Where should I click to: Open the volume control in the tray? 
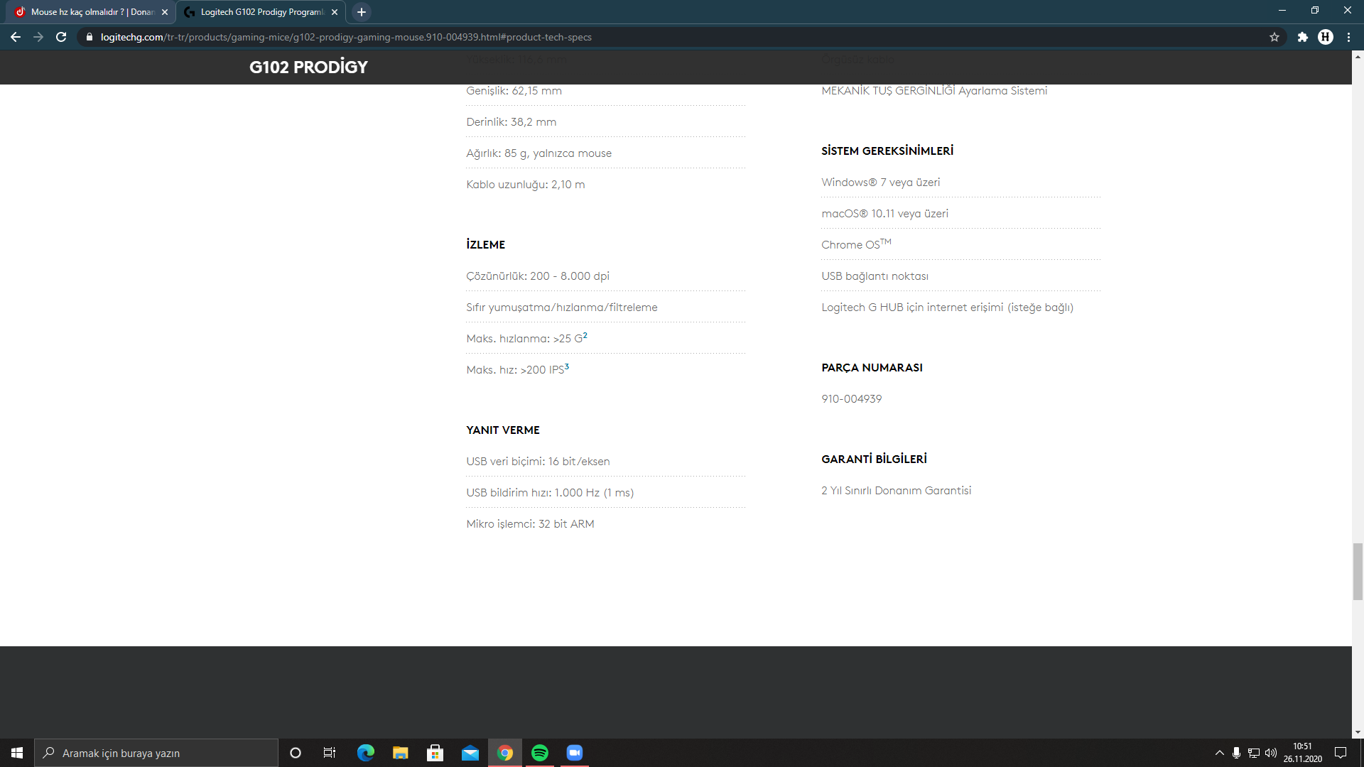pos(1271,753)
